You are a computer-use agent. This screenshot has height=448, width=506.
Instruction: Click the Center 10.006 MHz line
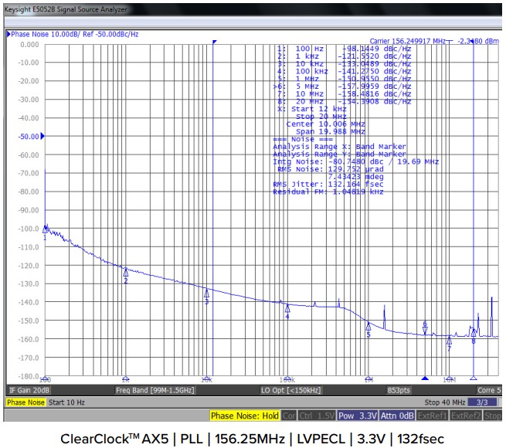point(325,124)
